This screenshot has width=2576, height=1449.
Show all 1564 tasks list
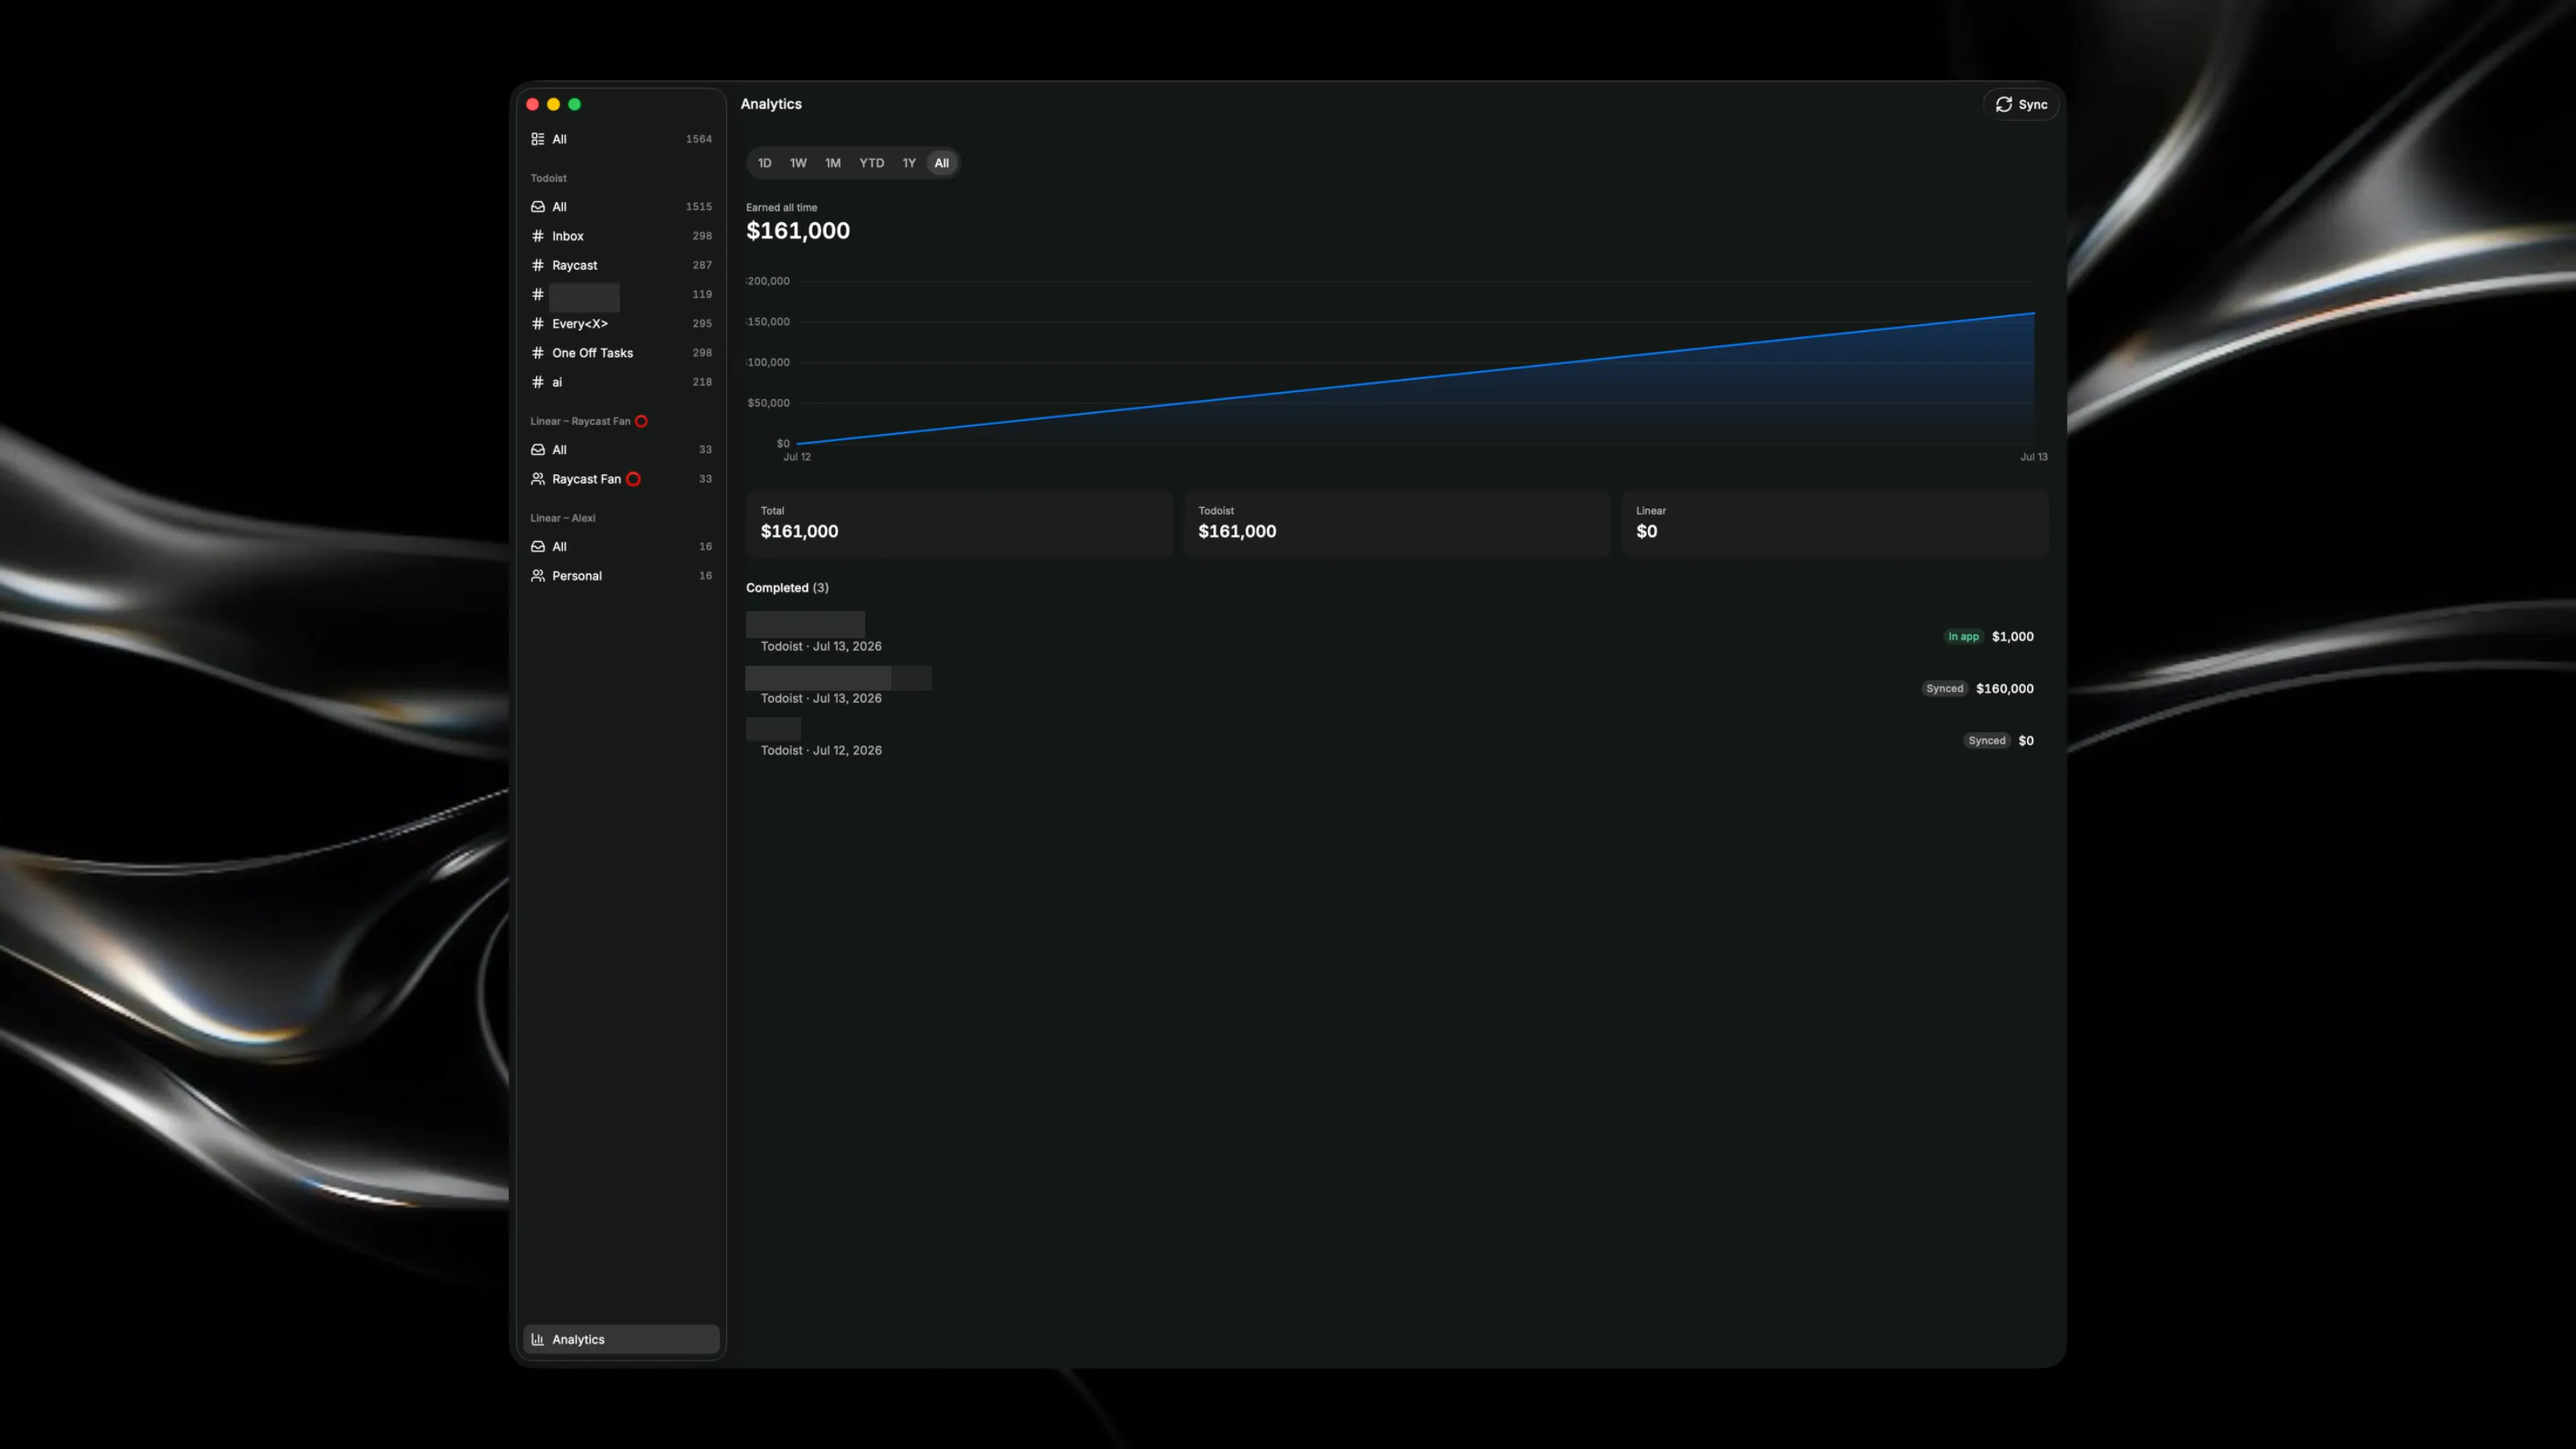pos(621,139)
